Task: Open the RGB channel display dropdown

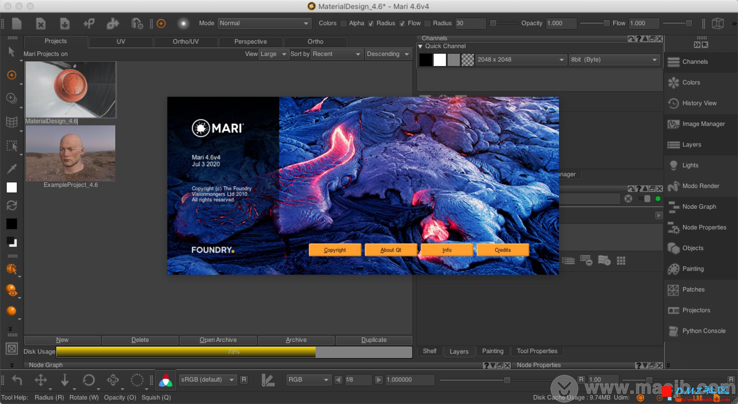Action: 309,380
